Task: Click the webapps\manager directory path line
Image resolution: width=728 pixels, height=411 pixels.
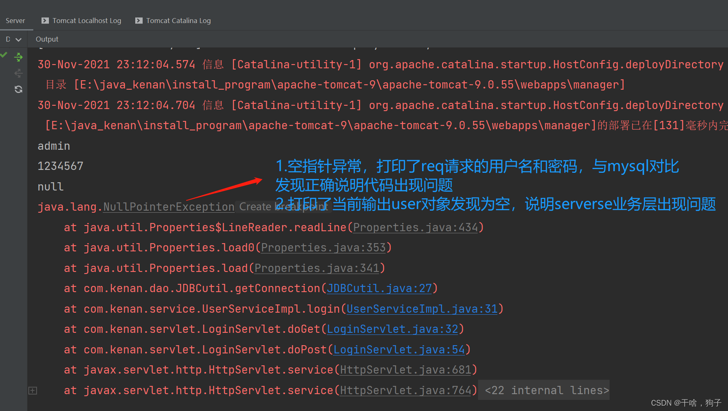Action: click(x=335, y=85)
